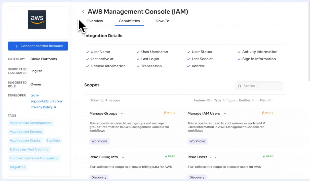The height and width of the screenshot is (181, 310).
Task: Click the Owner suggested role value
Action: pyautogui.click(x=36, y=84)
